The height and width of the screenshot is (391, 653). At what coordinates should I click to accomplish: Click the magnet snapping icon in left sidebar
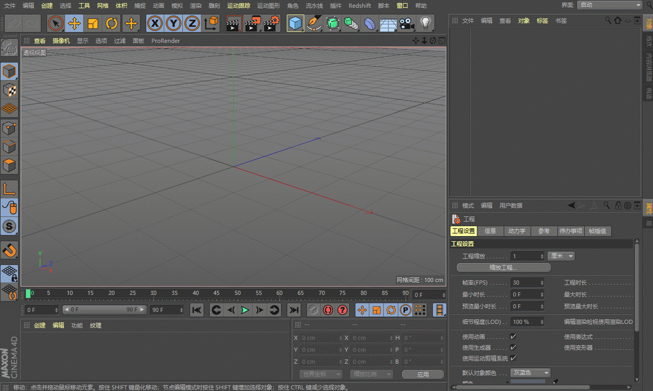9,250
